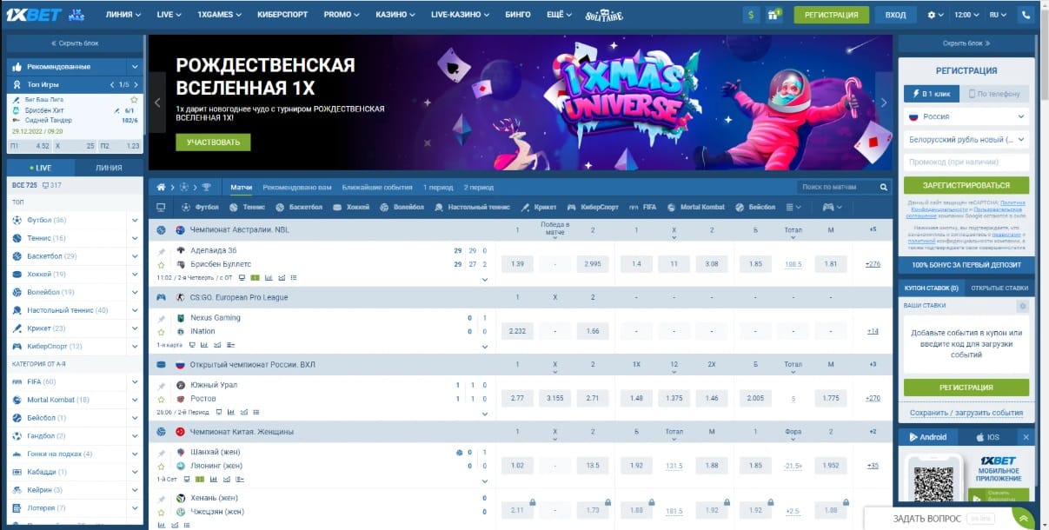This screenshot has width=1049, height=530.
Task: Click the green ЗАРЕГИСТРИРОВАТЬСЯ button
Action: [967, 185]
